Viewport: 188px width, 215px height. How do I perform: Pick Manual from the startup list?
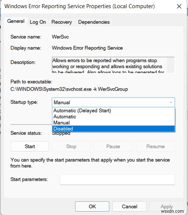114,122
